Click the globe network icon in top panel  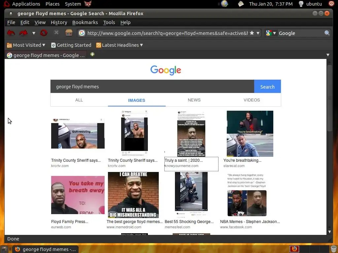coord(224,4)
